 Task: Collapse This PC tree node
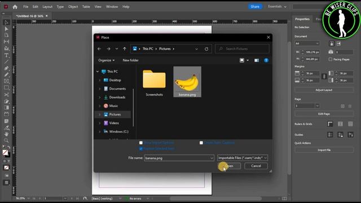pyautogui.click(x=98, y=72)
